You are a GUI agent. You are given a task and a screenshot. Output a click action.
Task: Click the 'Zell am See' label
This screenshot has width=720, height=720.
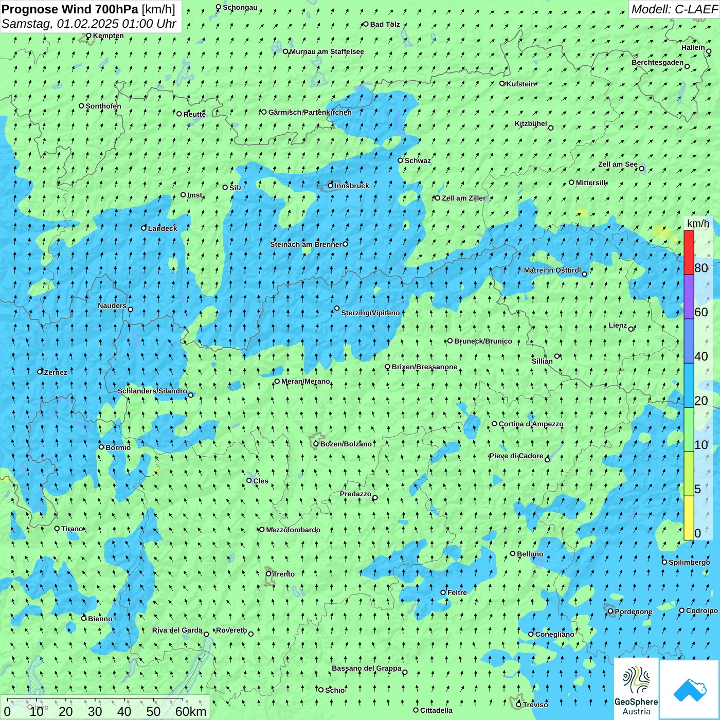(x=618, y=164)
